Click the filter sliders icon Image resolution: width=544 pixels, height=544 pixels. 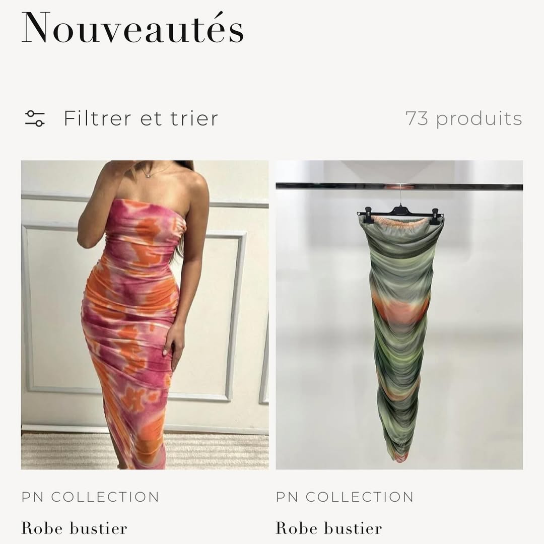coord(35,118)
